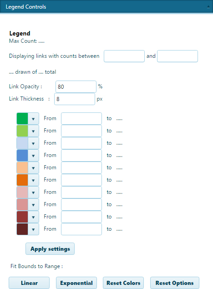Open the bright green color dropdown arrow
The width and height of the screenshot is (213, 289).
click(x=33, y=119)
